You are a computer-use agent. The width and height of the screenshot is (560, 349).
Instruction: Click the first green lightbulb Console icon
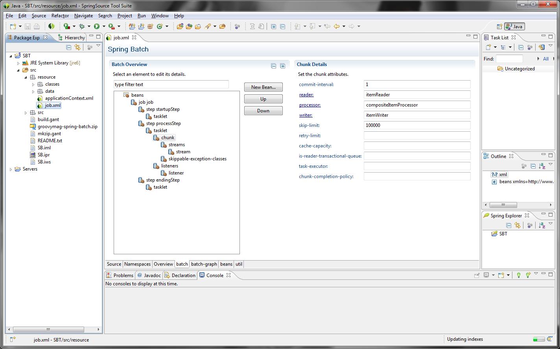tap(519, 275)
